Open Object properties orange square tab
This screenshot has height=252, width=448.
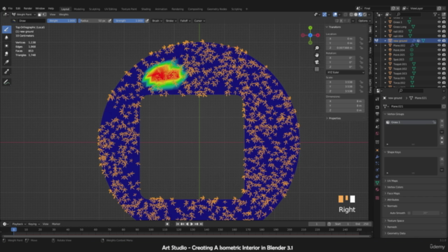(377, 150)
